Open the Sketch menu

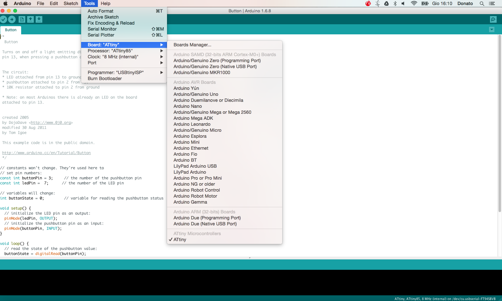71,3
